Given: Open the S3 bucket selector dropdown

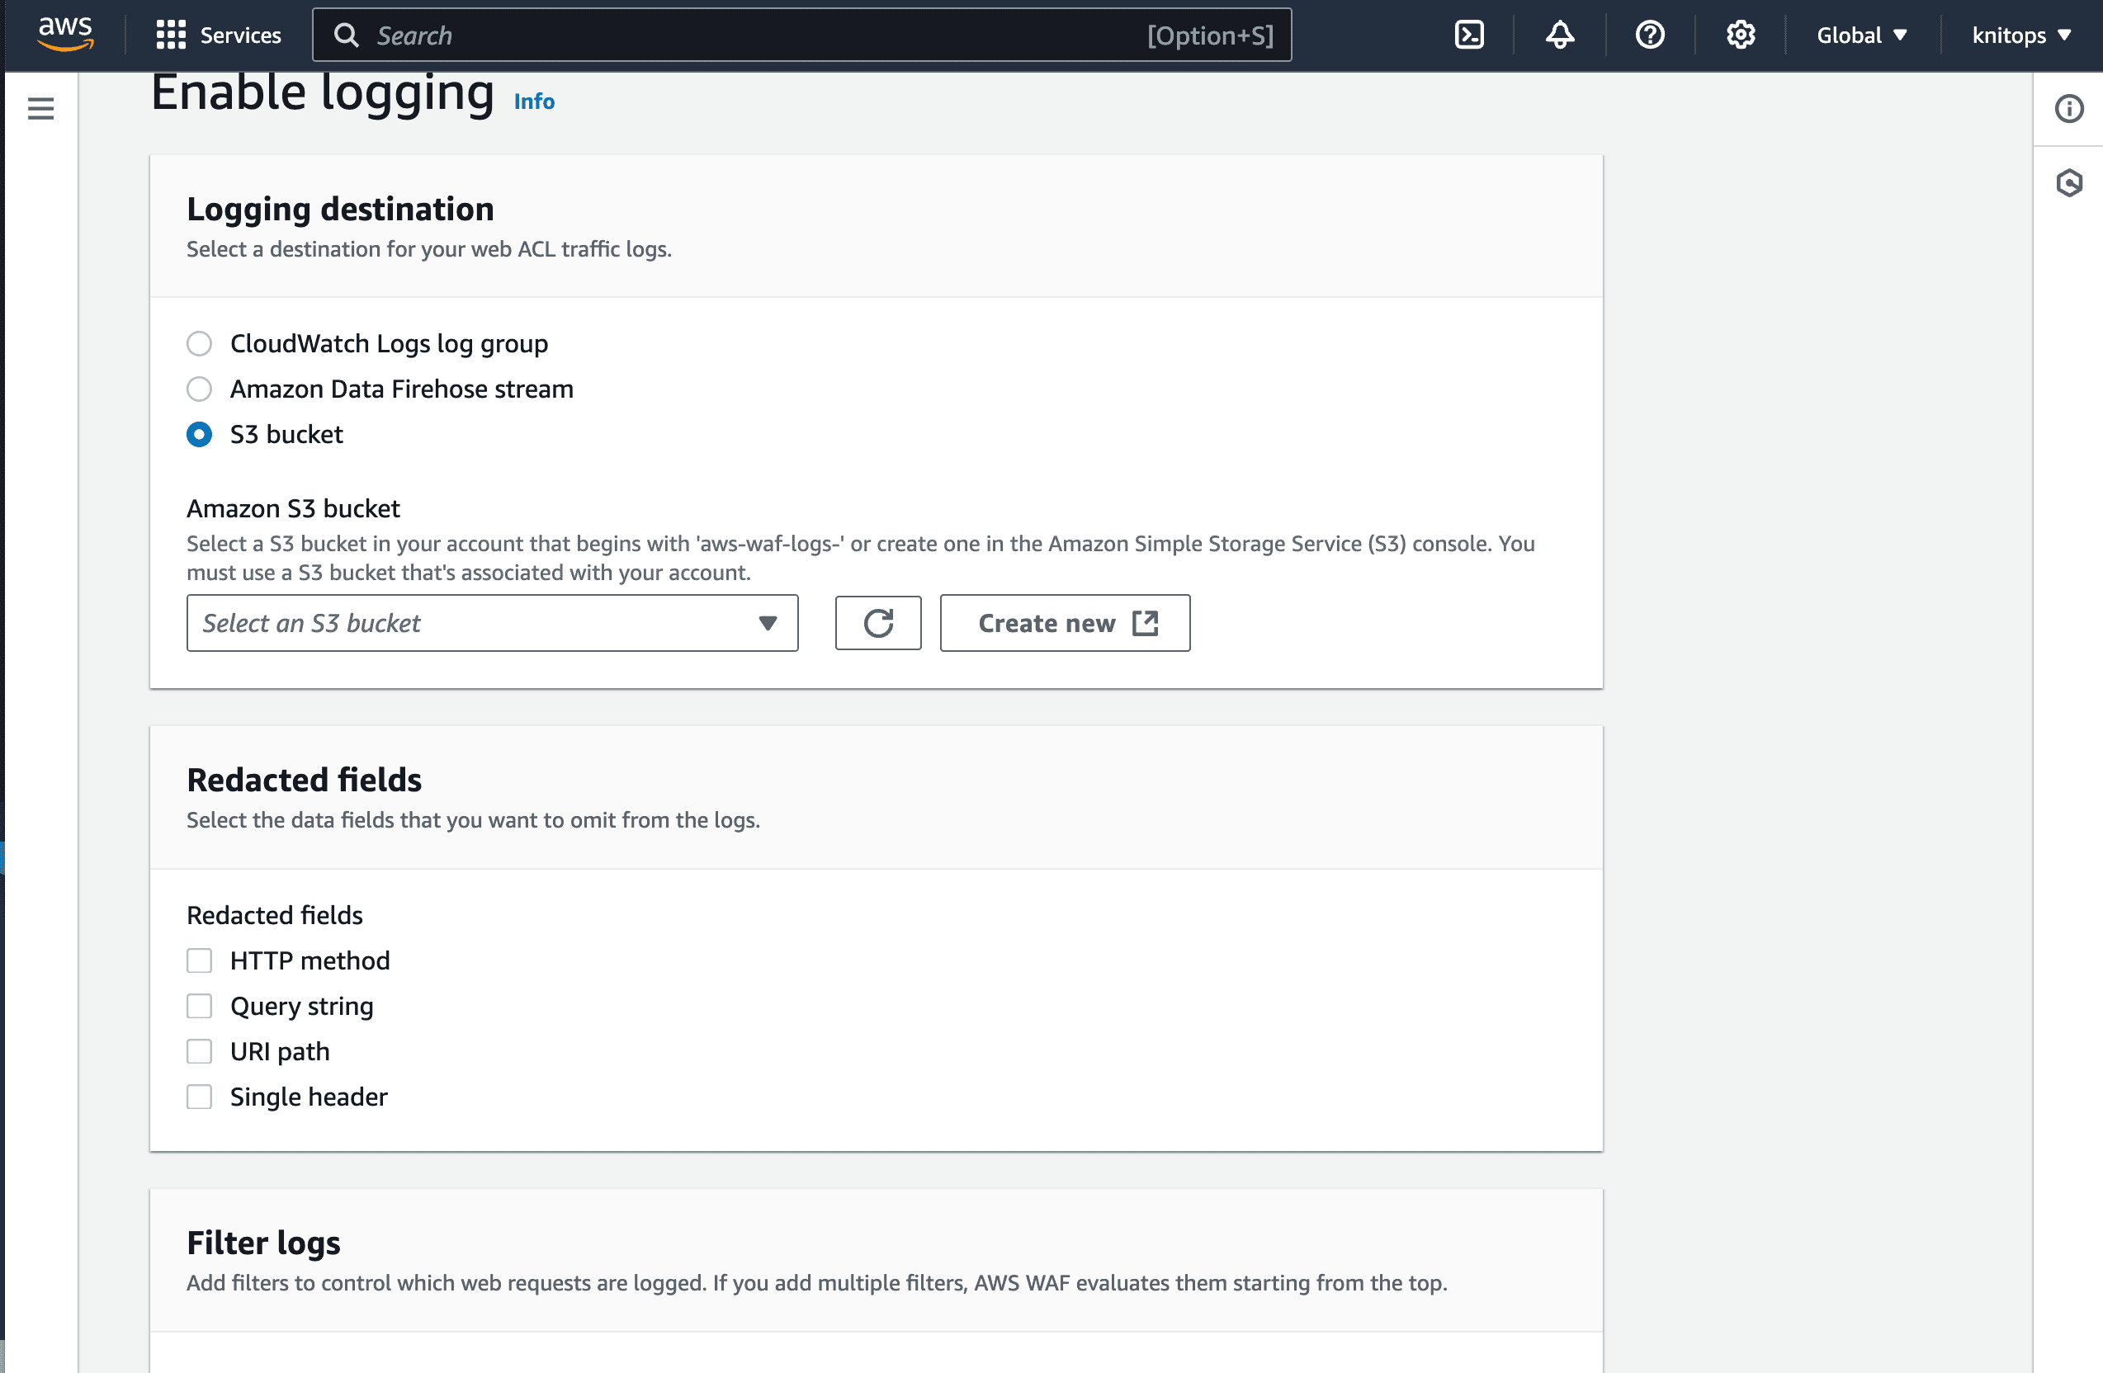Looking at the screenshot, I should (492, 623).
